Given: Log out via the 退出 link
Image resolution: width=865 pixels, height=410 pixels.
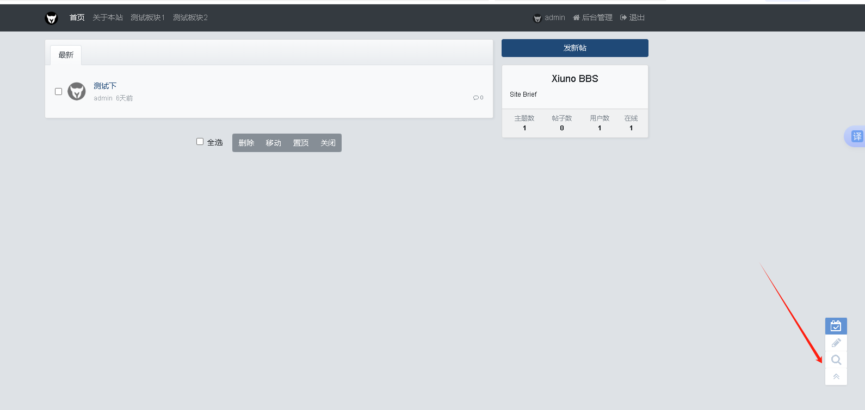Looking at the screenshot, I should [633, 17].
